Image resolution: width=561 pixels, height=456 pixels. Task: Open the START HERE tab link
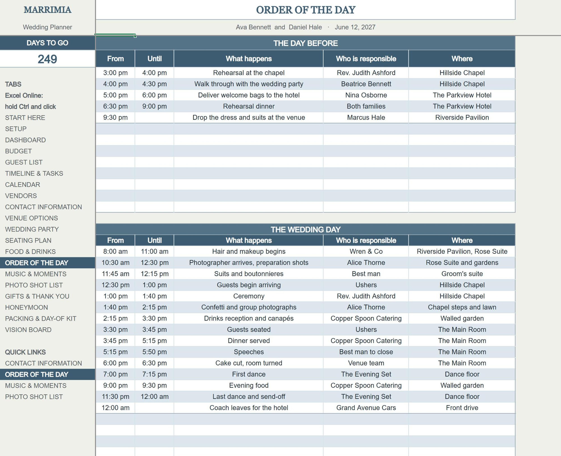[x=25, y=118]
